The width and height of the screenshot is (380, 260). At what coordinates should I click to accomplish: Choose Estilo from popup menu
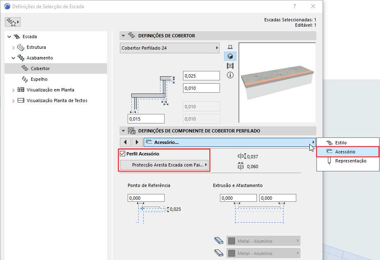click(348, 143)
